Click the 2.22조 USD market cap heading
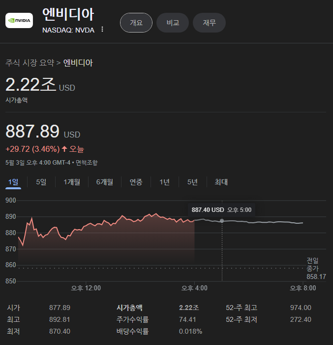Screen dimensions: 333x345 40,84
